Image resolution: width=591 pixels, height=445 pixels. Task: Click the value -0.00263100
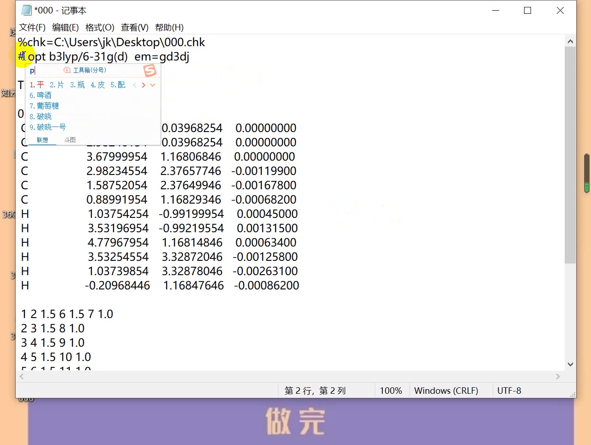click(265, 271)
